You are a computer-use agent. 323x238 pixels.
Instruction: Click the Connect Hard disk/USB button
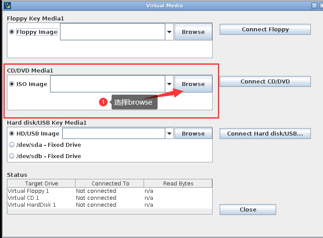click(265, 134)
